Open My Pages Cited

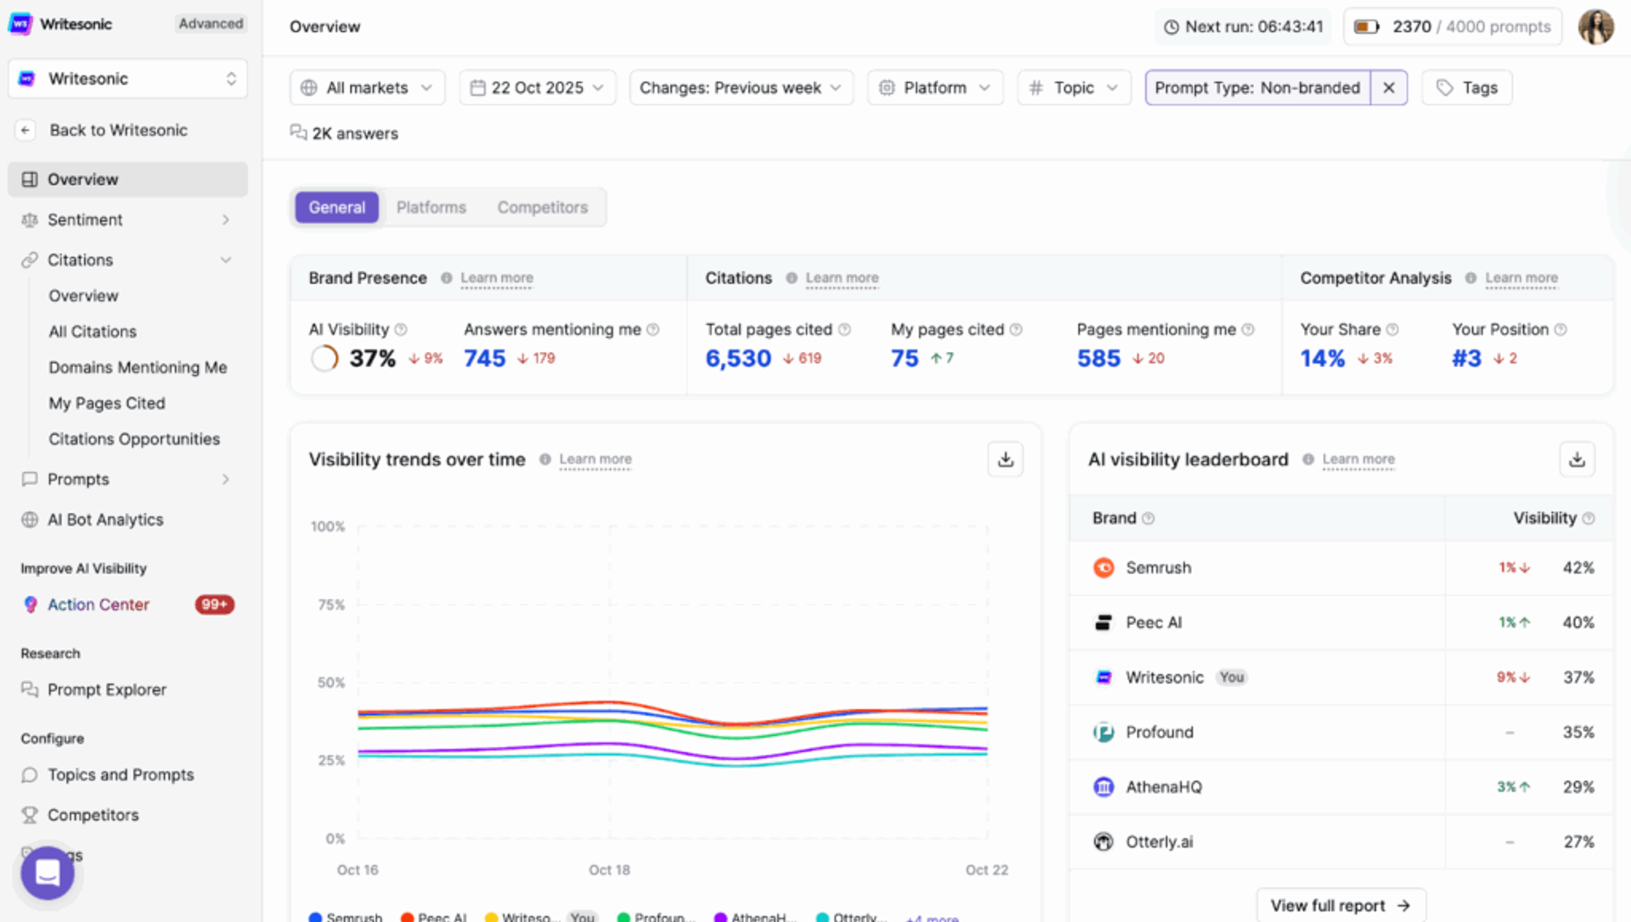107,403
